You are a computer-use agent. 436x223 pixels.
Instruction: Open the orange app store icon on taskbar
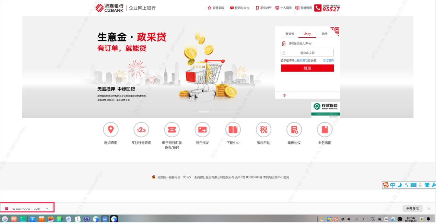(42, 219)
